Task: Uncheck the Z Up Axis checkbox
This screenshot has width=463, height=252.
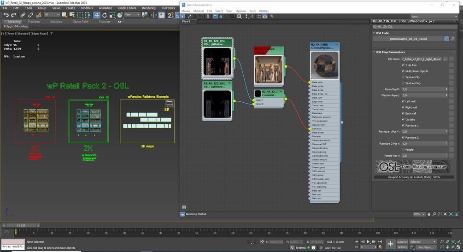Action: [403, 65]
